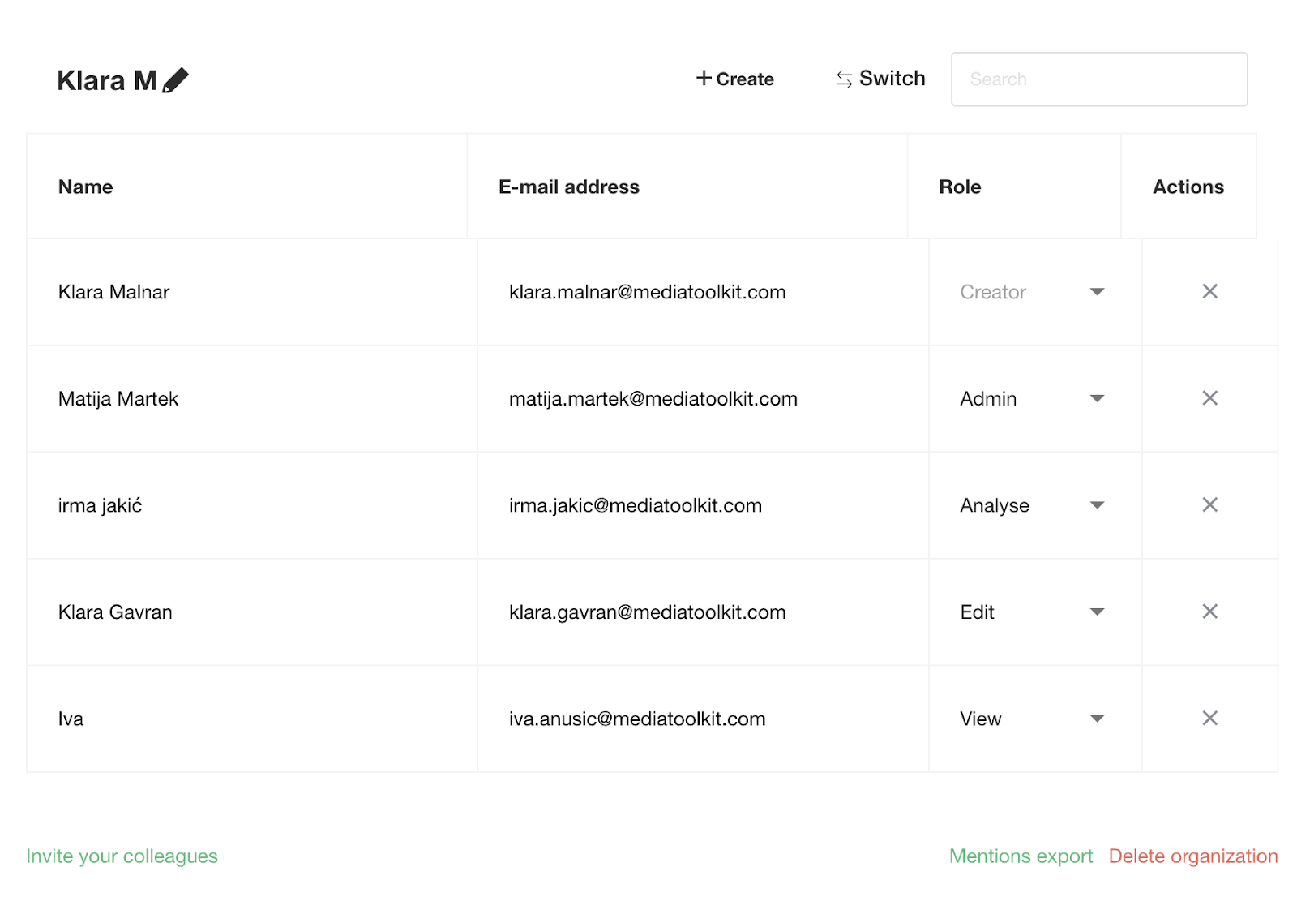Click the E-mail address column header
Image resolution: width=1297 pixels, height=910 pixels.
point(568,187)
